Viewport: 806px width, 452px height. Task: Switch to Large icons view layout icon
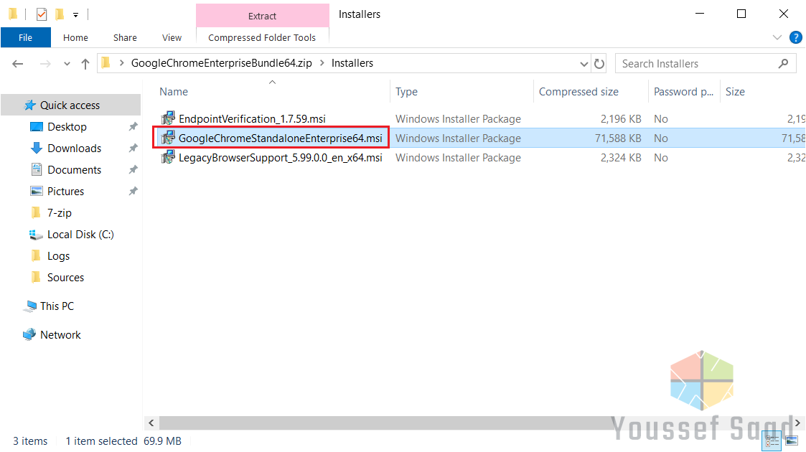tap(792, 441)
